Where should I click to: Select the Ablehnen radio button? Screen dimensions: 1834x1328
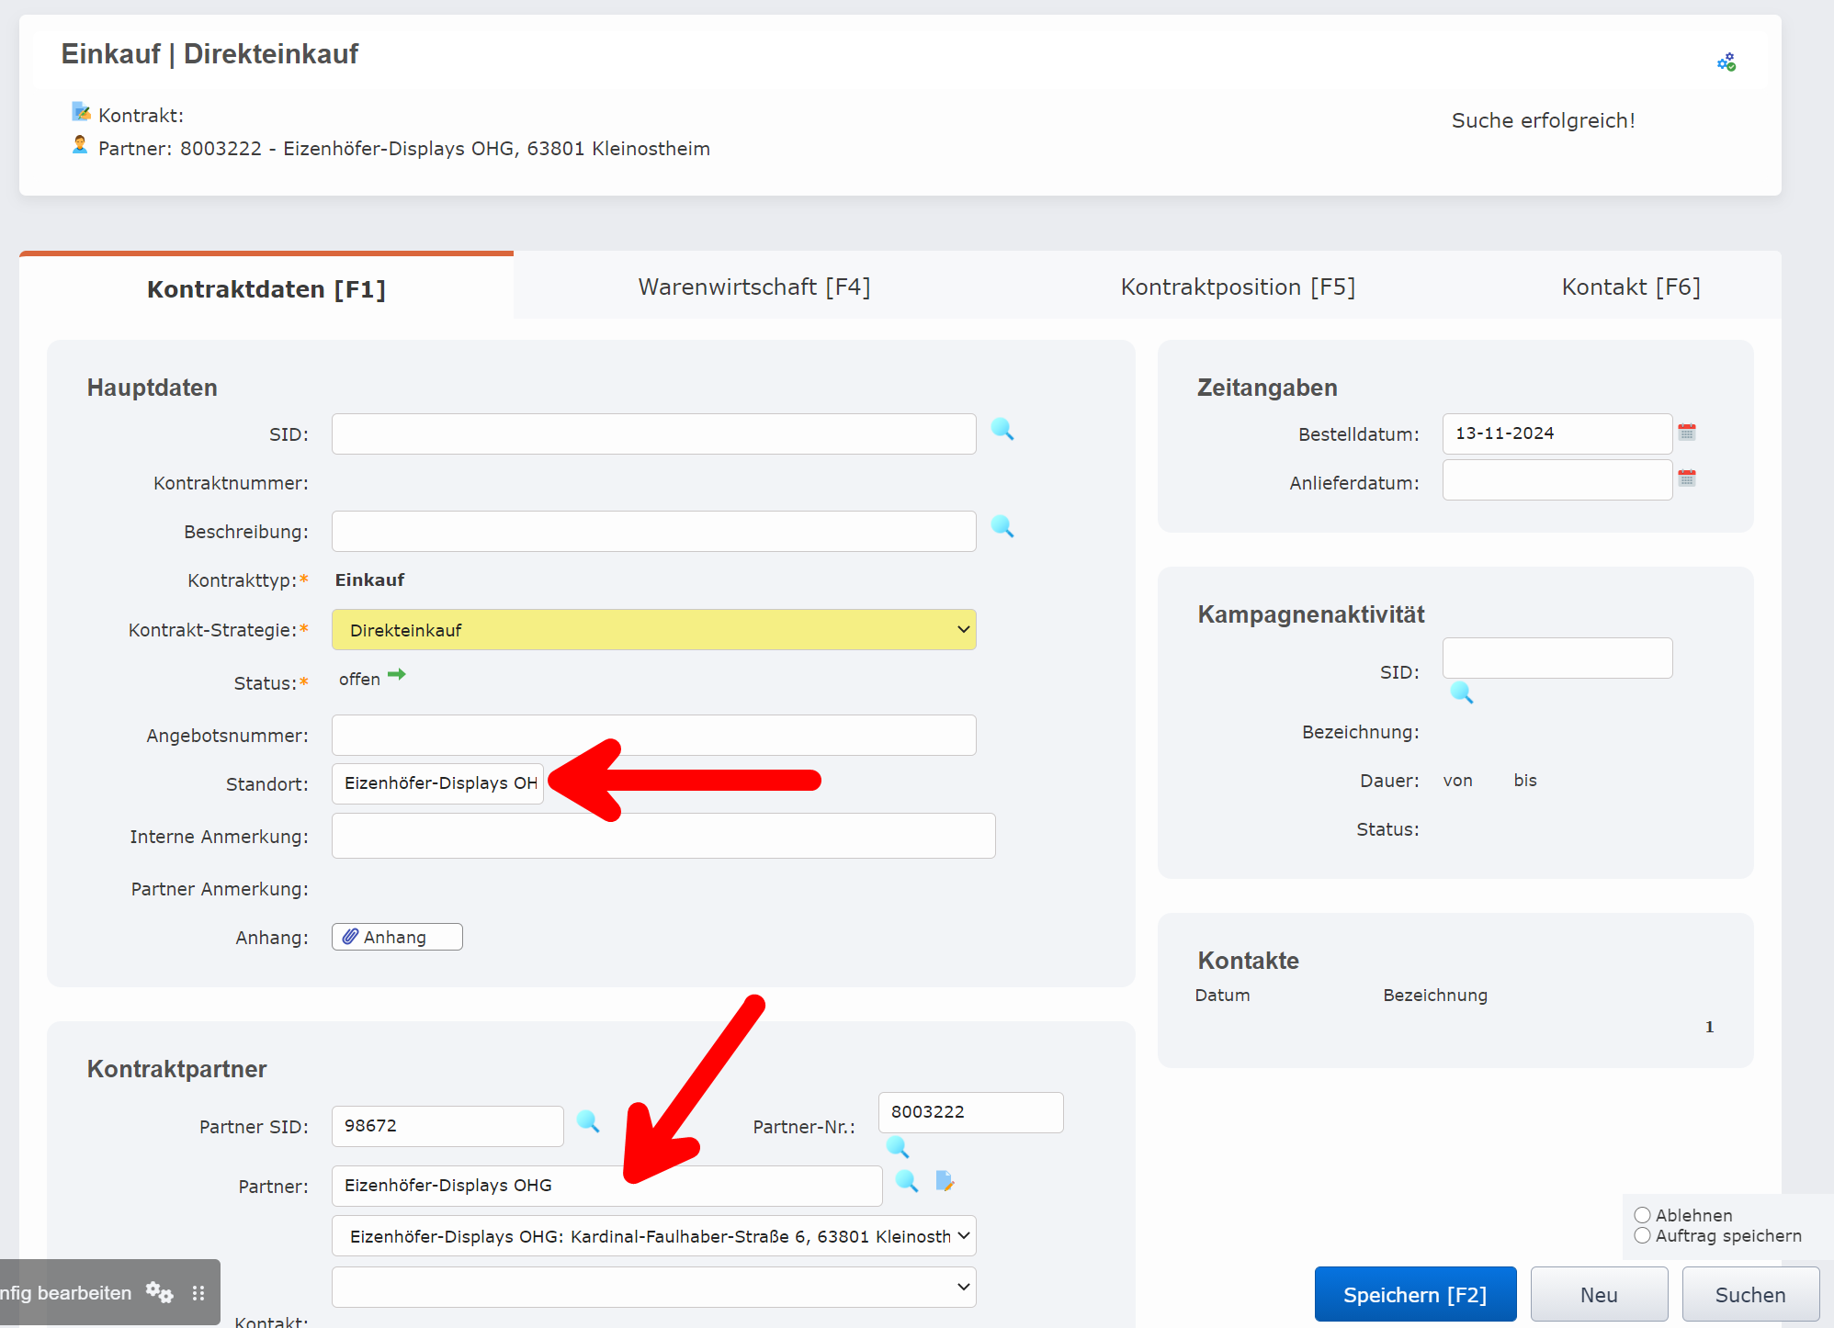pyautogui.click(x=1644, y=1214)
